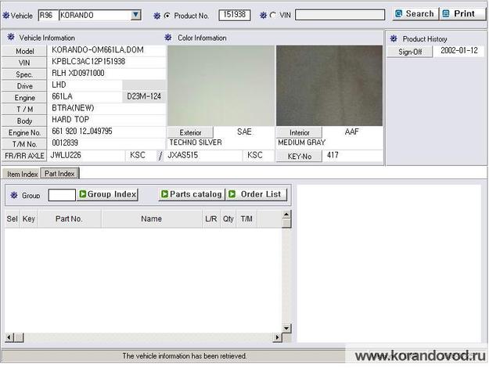Switch to the Item Index tab

point(21,174)
